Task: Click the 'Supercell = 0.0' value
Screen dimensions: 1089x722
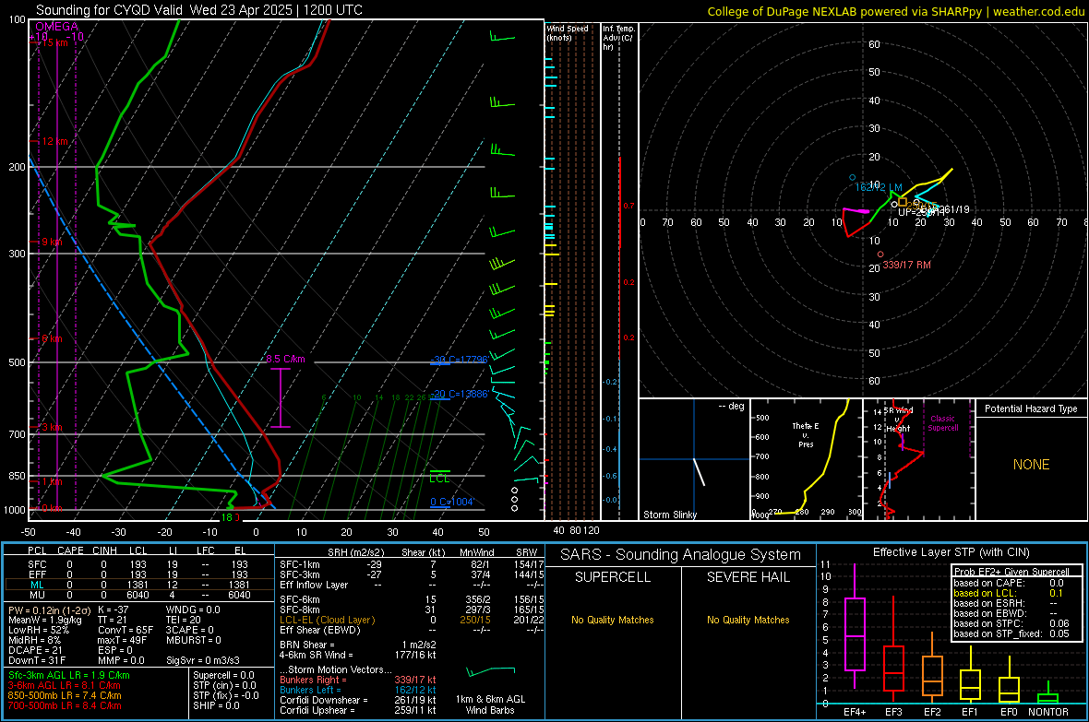Action: click(x=223, y=675)
